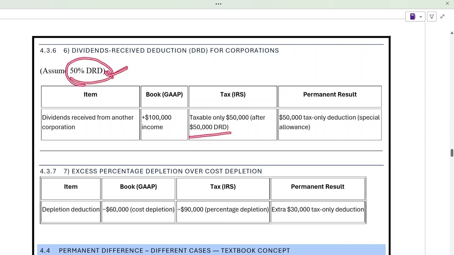This screenshot has height=255, width=454.
Task: Click cell '$50,000 tax-only deduction (special allowance)'
Action: click(330, 124)
